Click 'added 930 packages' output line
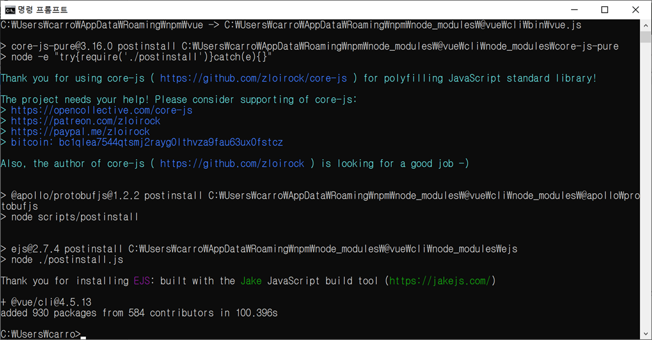The image size is (652, 340). pyautogui.click(x=139, y=313)
